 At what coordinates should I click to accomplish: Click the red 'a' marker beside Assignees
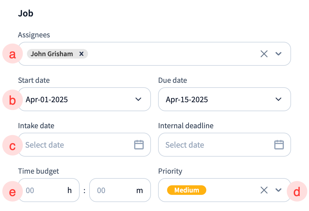(x=12, y=54)
